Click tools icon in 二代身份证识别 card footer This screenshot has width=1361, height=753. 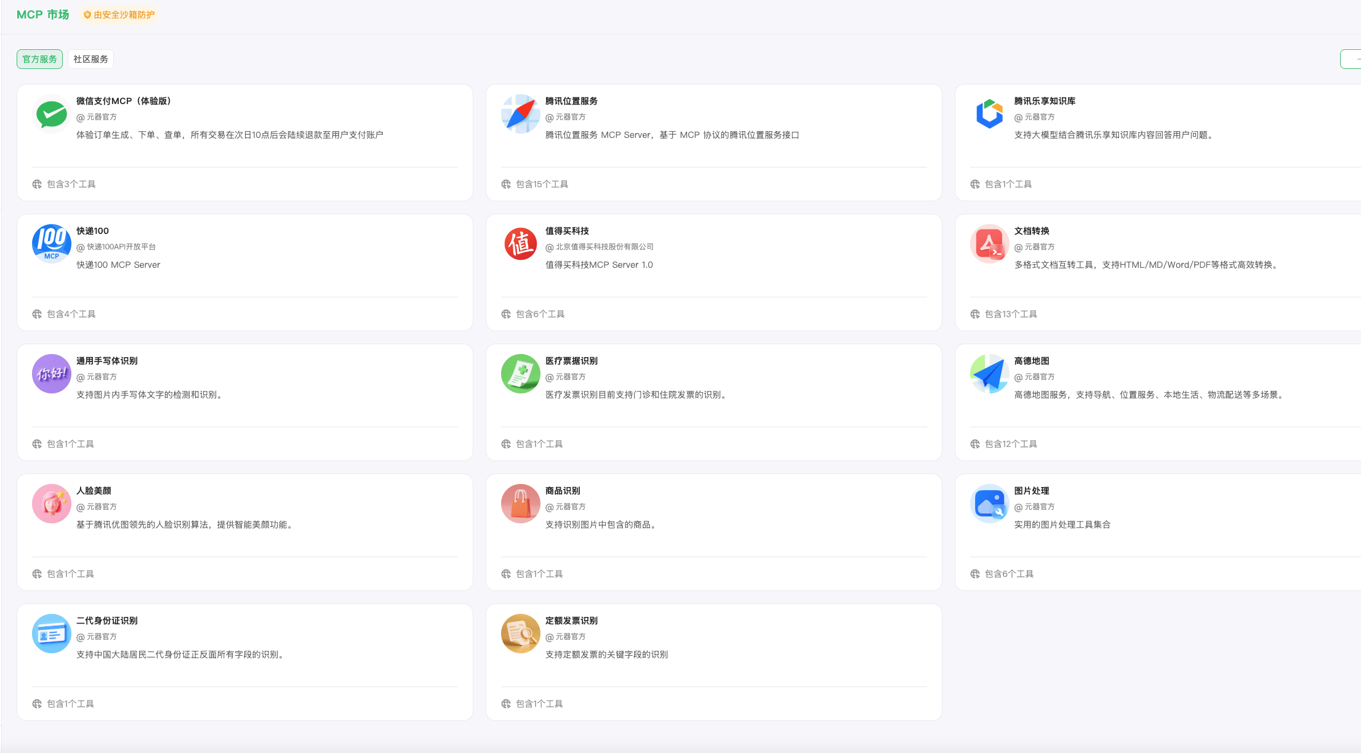[x=37, y=704]
